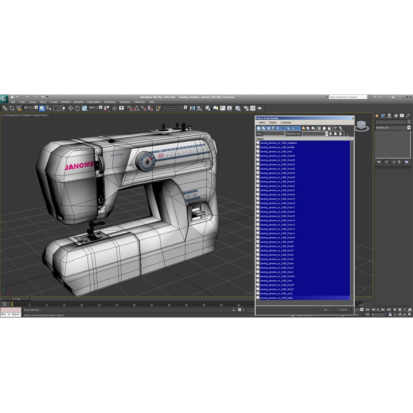Click OK in Select From Scene
The image size is (413, 413).
point(325,310)
